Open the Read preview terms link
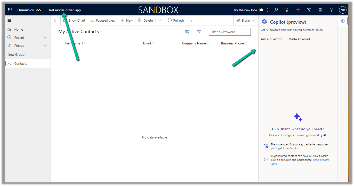Viewport: 354px width, 186px height. pos(321,160)
